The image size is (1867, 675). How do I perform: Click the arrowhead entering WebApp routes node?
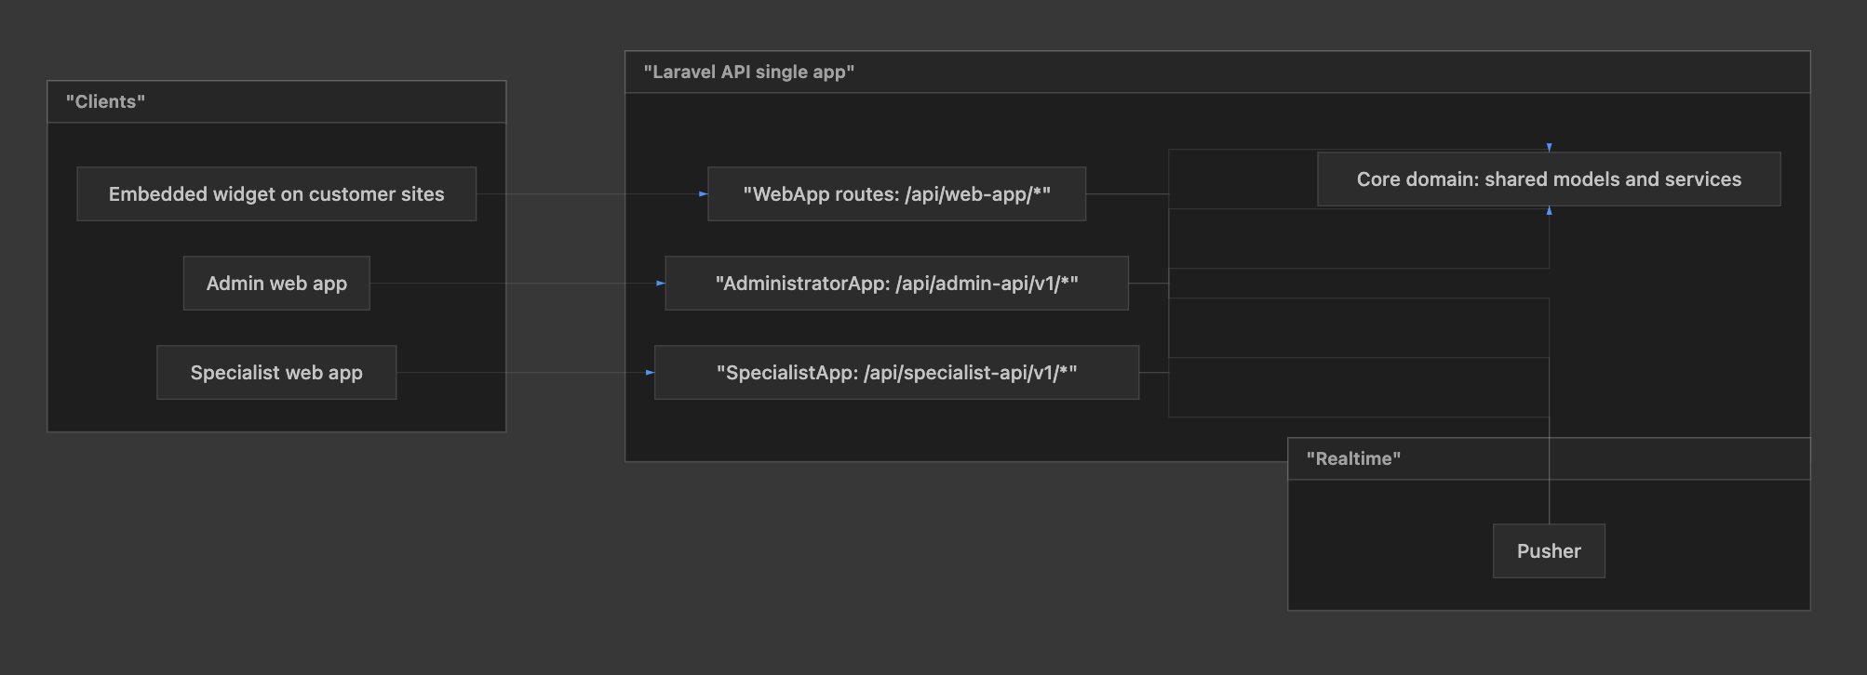(703, 194)
